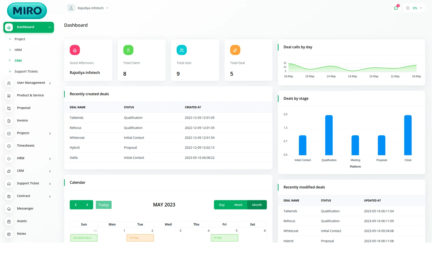The width and height of the screenshot is (432, 276).
Task: Click the Today calendar button
Action: 104,205
